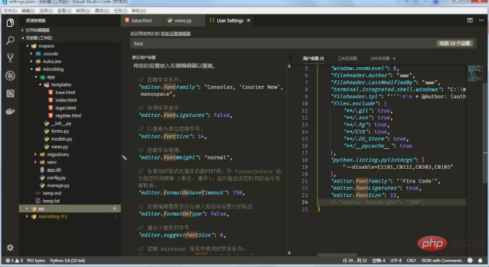Open the 调试(D) menu

click(102, 11)
